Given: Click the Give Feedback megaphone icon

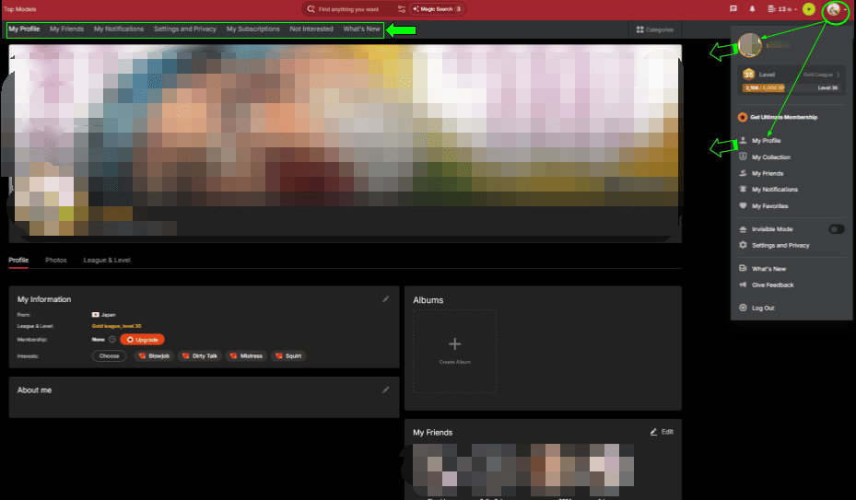Looking at the screenshot, I should tap(743, 285).
